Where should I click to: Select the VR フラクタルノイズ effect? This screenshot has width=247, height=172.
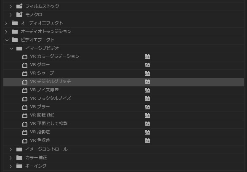pyautogui.click(x=124, y=99)
